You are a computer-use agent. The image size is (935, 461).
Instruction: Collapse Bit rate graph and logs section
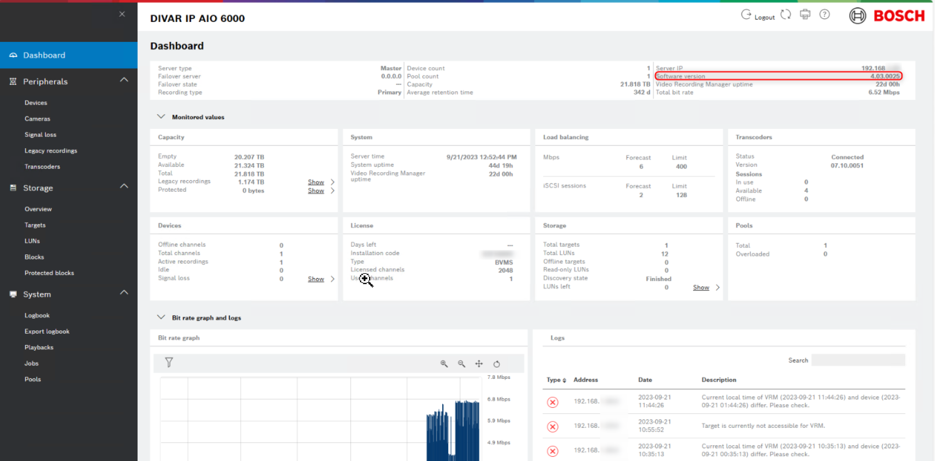click(161, 317)
